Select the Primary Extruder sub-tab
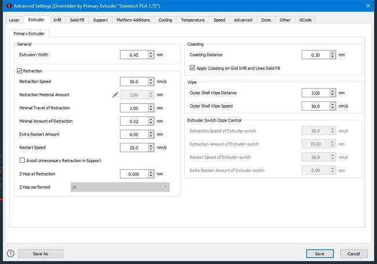The image size is (377, 264). pos(30,33)
